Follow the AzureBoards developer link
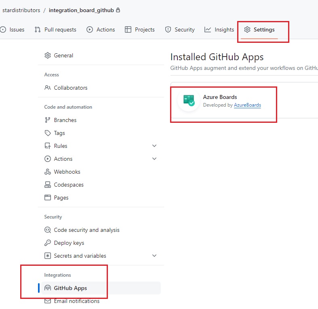The image size is (318, 309). (x=247, y=105)
